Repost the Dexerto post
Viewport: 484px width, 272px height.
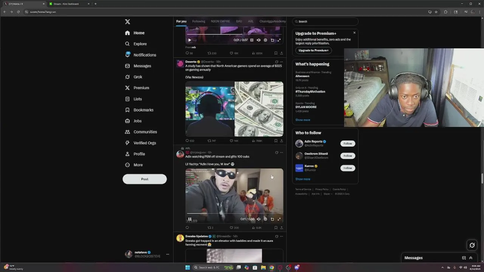(209, 141)
